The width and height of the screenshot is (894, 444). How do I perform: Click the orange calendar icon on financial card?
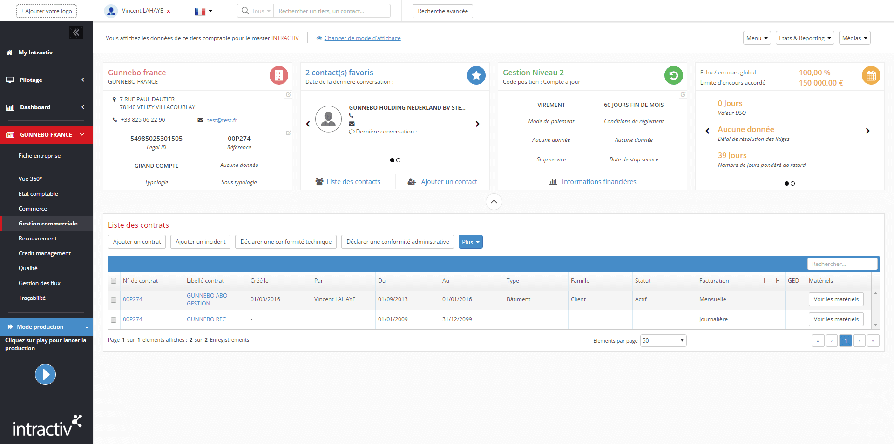pos(871,75)
